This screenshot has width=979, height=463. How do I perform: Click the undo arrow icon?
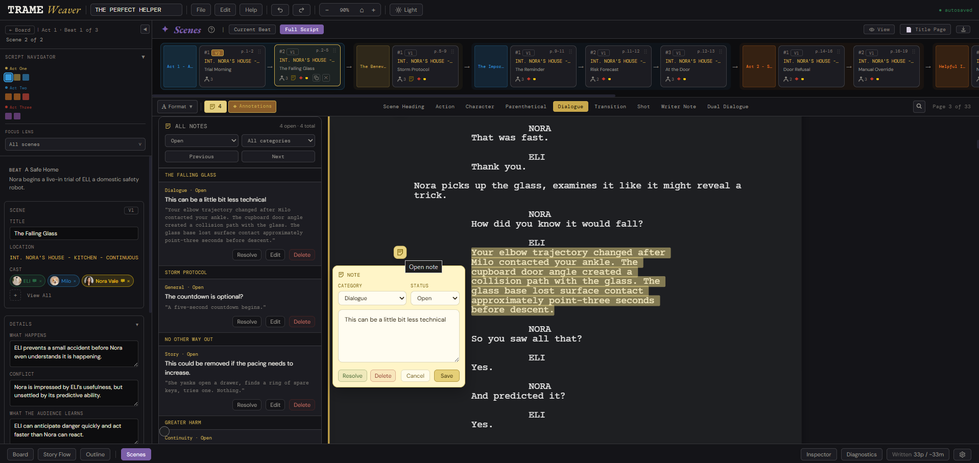280,10
